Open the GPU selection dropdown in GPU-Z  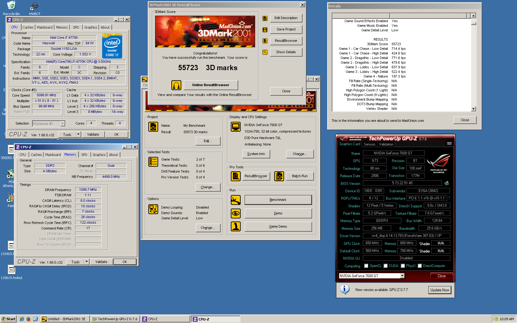click(402, 276)
